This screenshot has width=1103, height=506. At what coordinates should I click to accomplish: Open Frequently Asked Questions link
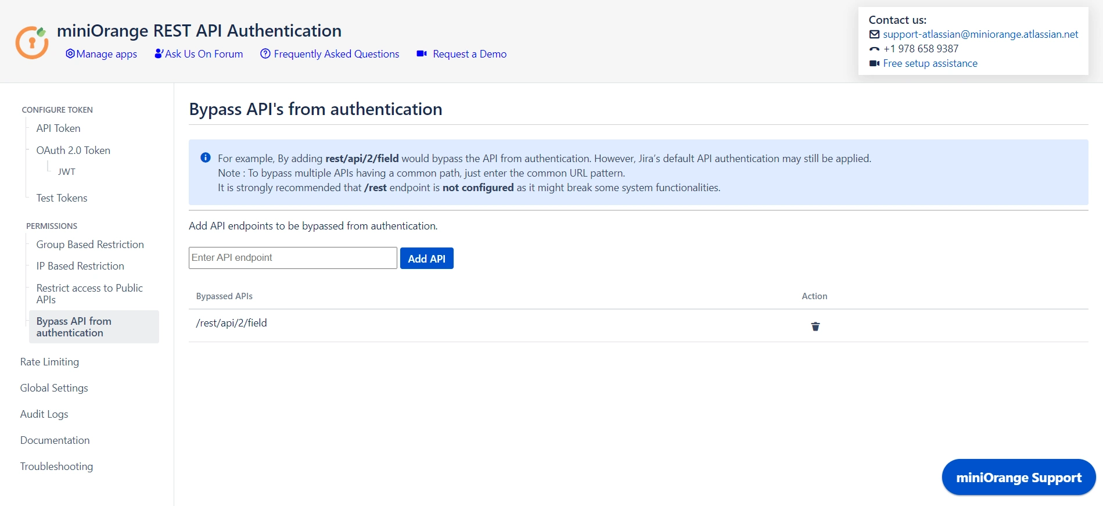(336, 54)
